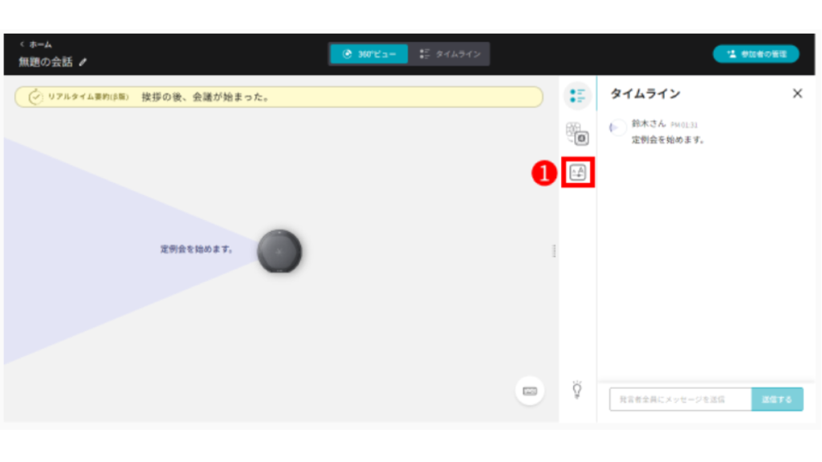The image size is (822, 462).
Task: Click the microphone device in the center
Action: point(279,251)
